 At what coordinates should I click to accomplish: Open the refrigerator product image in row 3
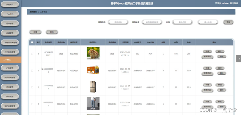tap(93, 87)
